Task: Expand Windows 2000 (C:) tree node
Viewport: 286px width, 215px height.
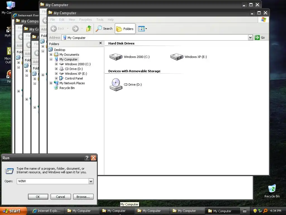Action: tap(56, 64)
